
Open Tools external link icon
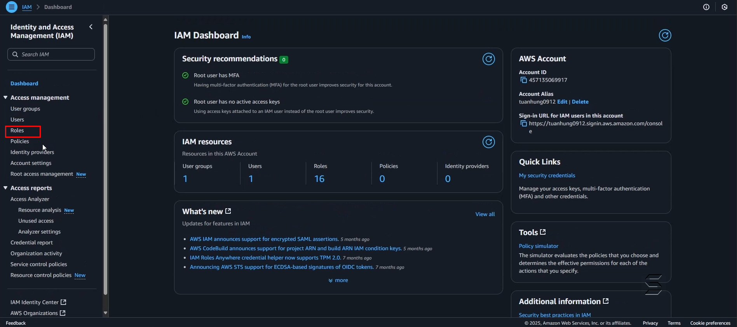click(x=543, y=232)
